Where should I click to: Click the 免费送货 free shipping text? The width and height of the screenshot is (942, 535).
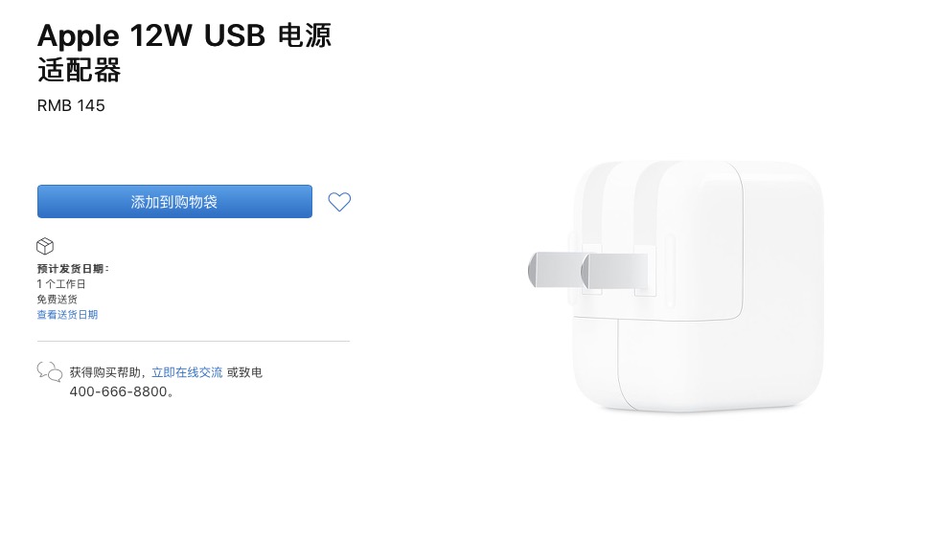click(57, 299)
